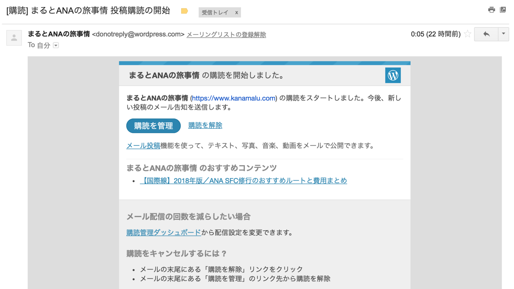The width and height of the screenshot is (514, 289).
Task: Click the 「購読を管理」のリンク先から bullet line
Action: click(x=235, y=279)
